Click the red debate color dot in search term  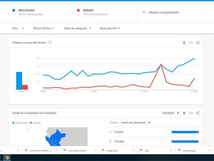point(78,10)
